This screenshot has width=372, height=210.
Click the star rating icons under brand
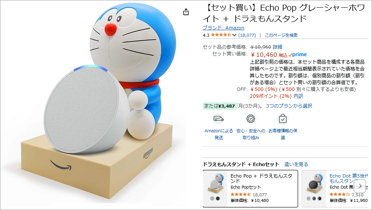tap(221, 35)
